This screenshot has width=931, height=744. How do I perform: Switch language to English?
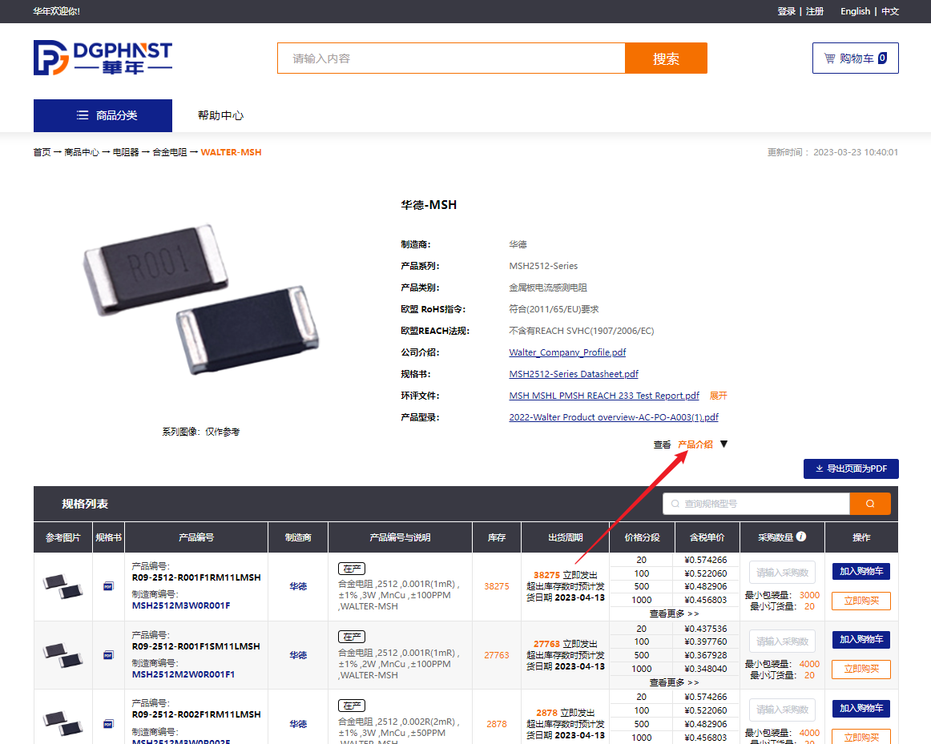855,11
